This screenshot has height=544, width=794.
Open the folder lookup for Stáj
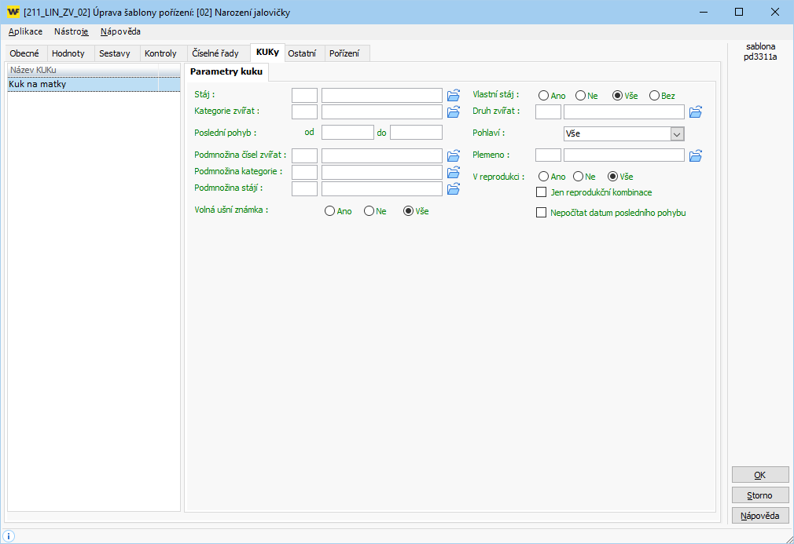454,95
